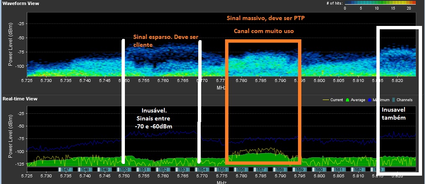Click 5.820 on the Waveform View axis
Image resolution: width=425 pixels, height=184 pixels.
click(x=398, y=80)
